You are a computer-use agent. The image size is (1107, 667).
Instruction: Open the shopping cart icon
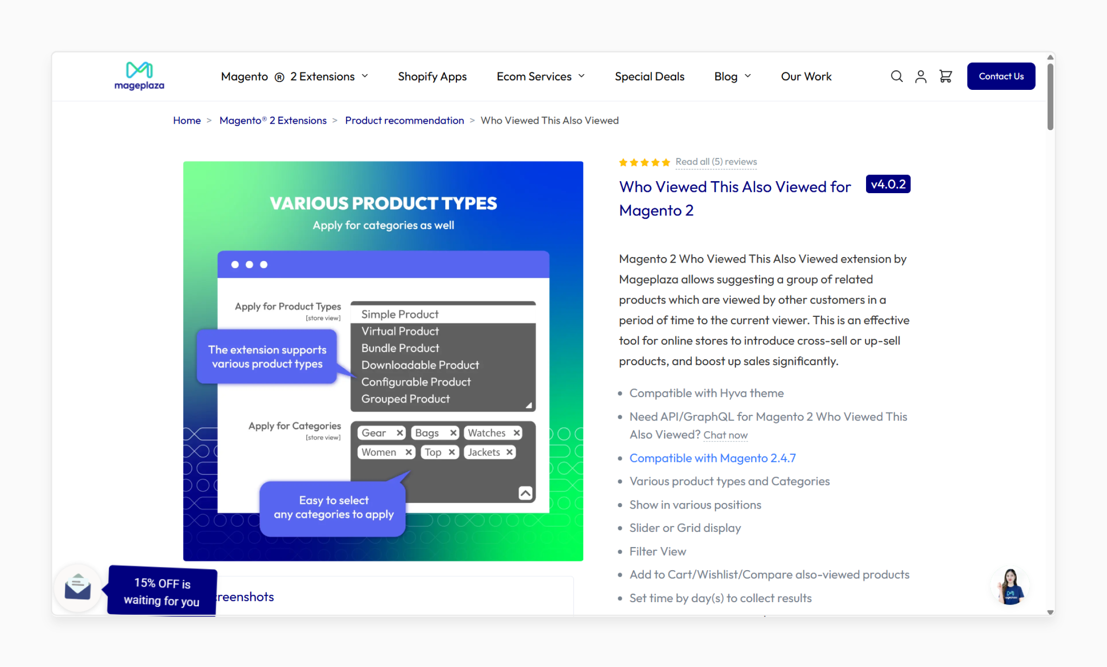pyautogui.click(x=945, y=76)
